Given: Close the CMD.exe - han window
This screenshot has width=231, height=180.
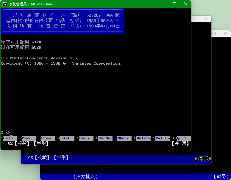Looking at the screenshot, I should pyautogui.click(x=186, y=4).
